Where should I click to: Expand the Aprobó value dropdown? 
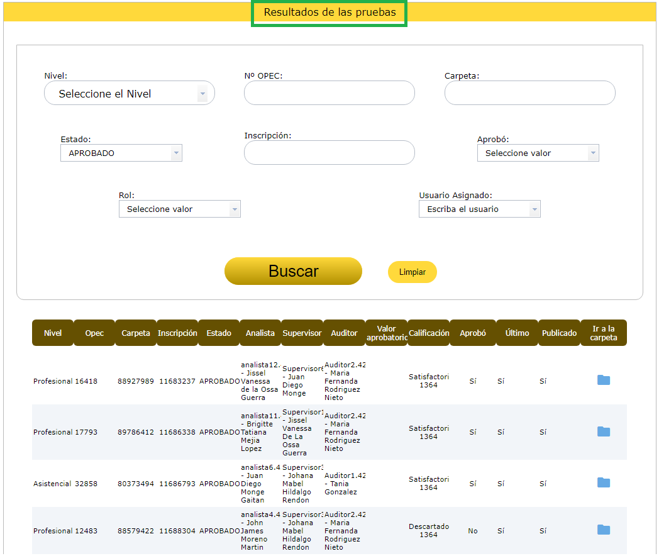pyautogui.click(x=538, y=153)
